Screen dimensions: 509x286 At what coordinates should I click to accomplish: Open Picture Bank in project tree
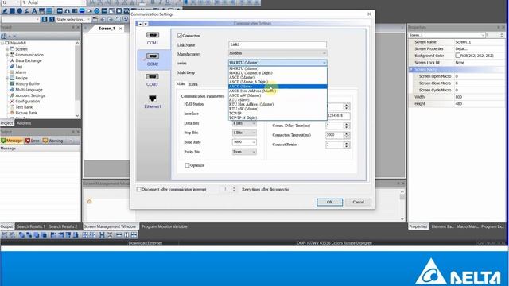pyautogui.click(x=26, y=113)
